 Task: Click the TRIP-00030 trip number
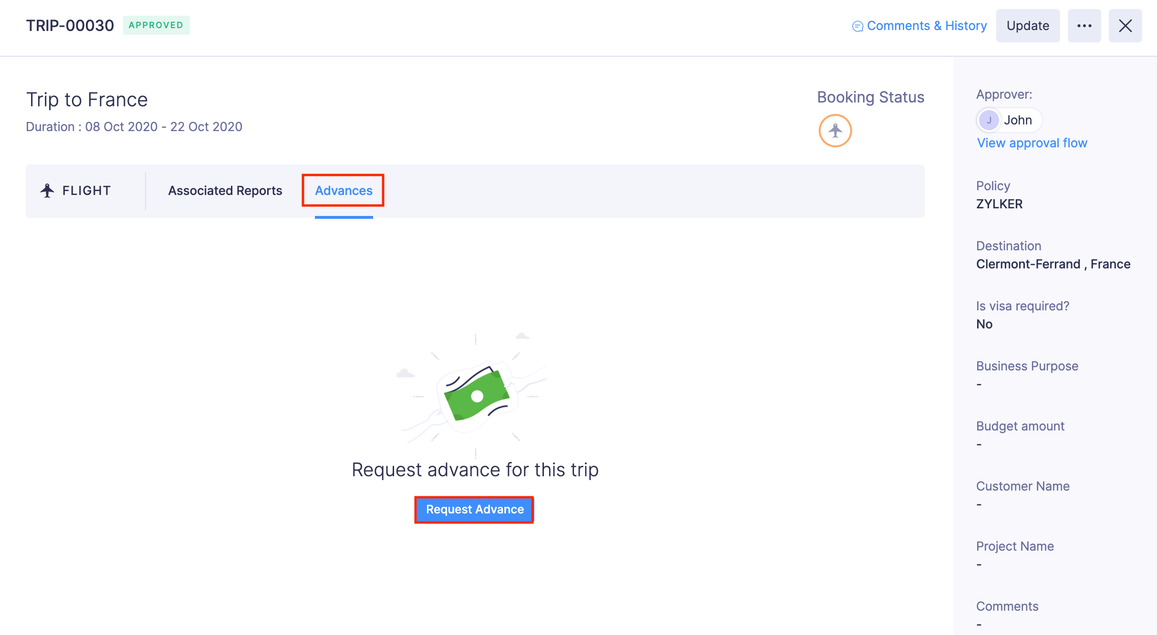pos(70,26)
